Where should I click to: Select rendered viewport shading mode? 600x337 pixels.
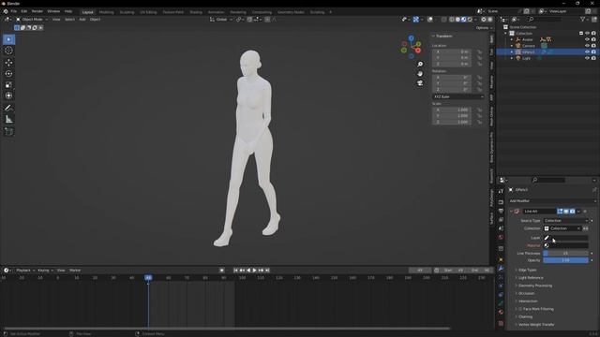point(470,19)
